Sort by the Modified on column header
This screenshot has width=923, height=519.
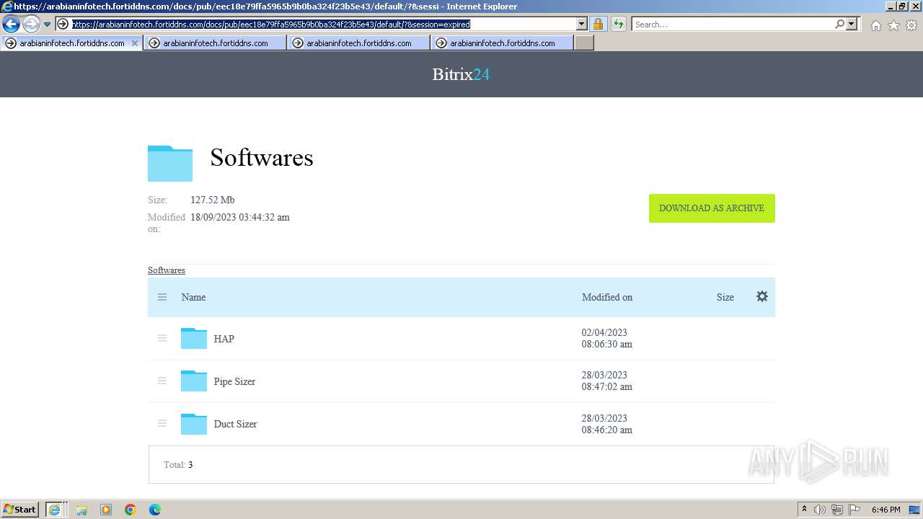pos(607,297)
